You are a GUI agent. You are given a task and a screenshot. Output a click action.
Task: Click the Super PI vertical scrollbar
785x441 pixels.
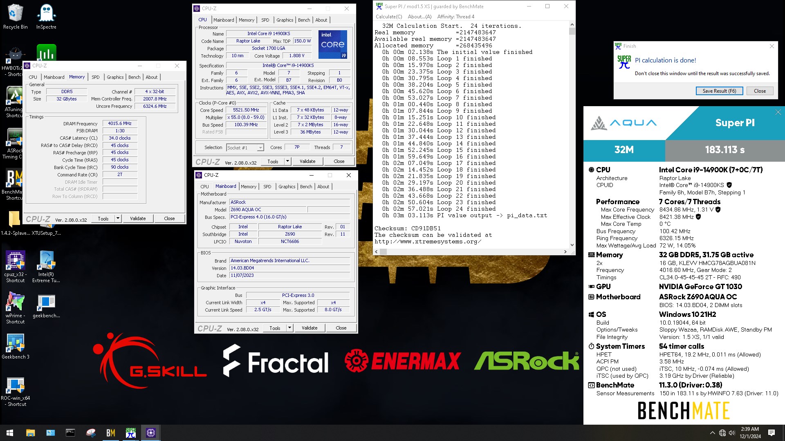coord(572,135)
